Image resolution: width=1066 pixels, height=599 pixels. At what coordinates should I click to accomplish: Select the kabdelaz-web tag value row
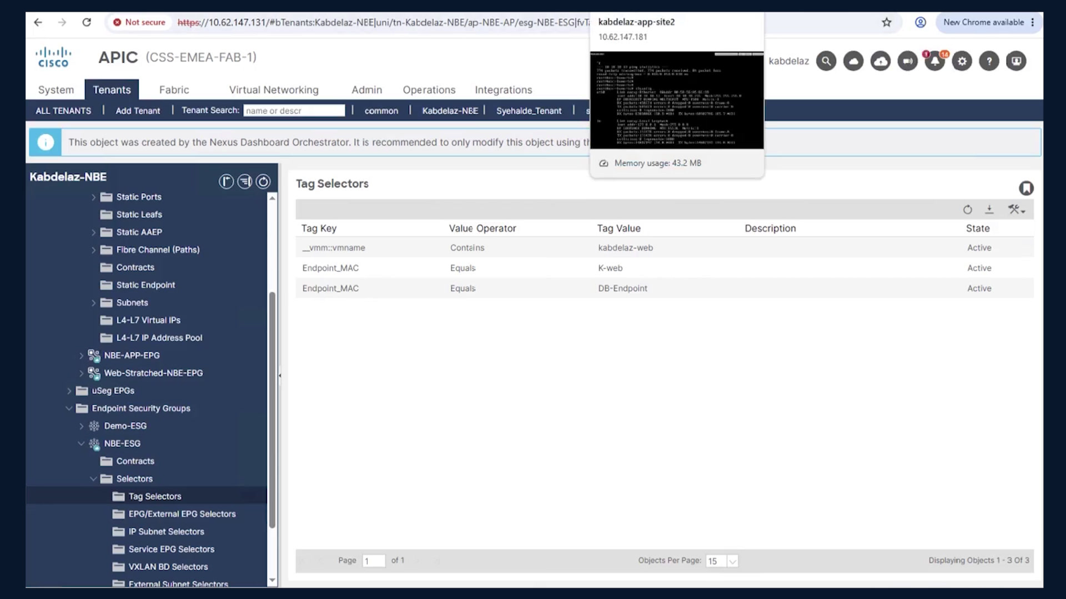click(665, 248)
